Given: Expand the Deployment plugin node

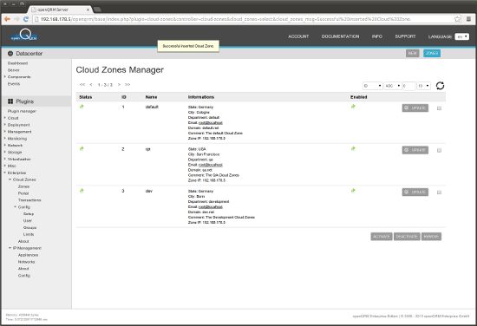Looking at the screenshot, I should (5, 125).
